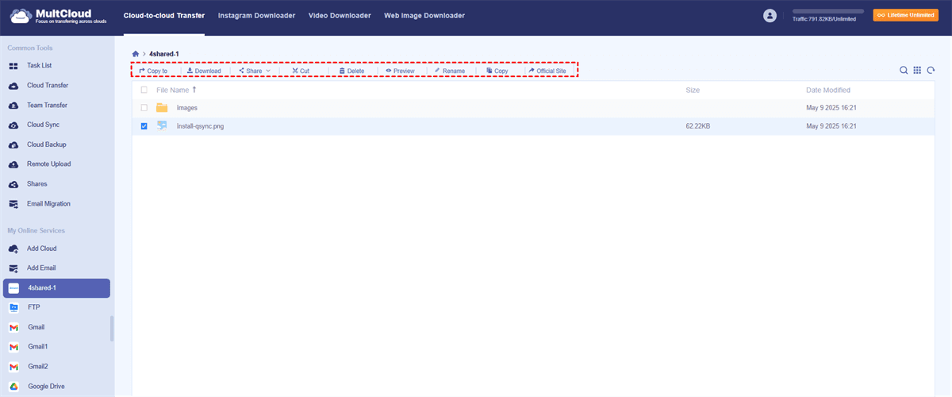Open the search magnifier icon
The image size is (952, 397).
coord(904,71)
